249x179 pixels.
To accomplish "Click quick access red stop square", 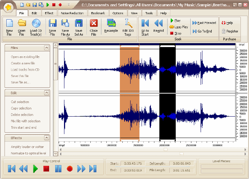I will click(x=54, y=5).
